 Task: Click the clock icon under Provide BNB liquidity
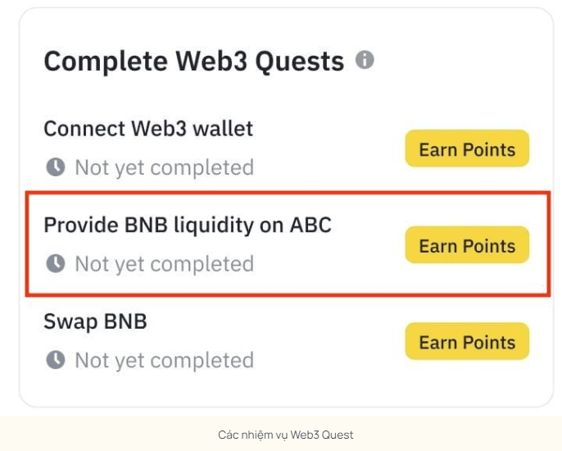[55, 263]
